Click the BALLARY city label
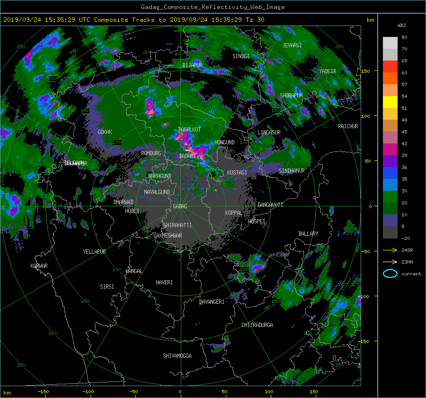The image size is (426, 398). pos(308,234)
